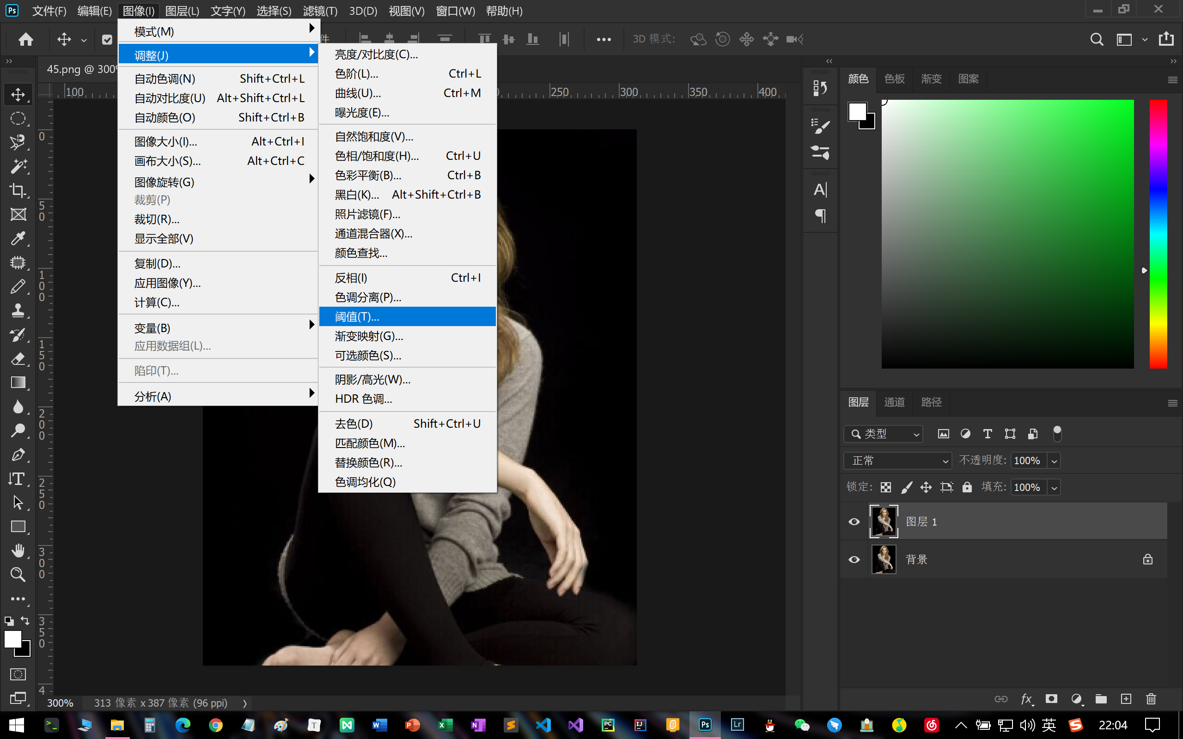
Task: Add a layer mask icon
Action: tap(1051, 699)
